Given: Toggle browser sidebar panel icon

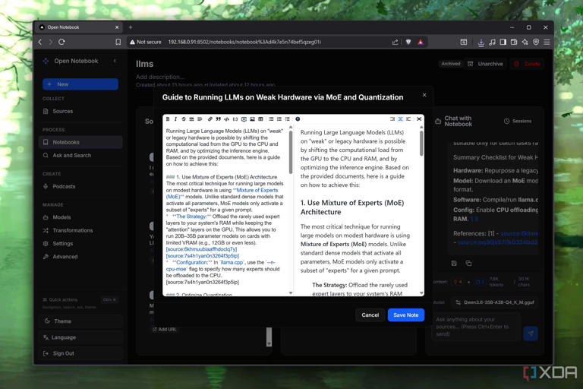Looking at the screenshot, I should (x=503, y=42).
